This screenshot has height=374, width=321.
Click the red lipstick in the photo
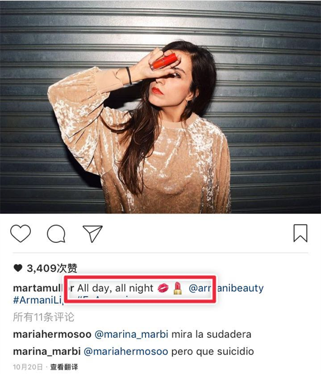(164, 61)
